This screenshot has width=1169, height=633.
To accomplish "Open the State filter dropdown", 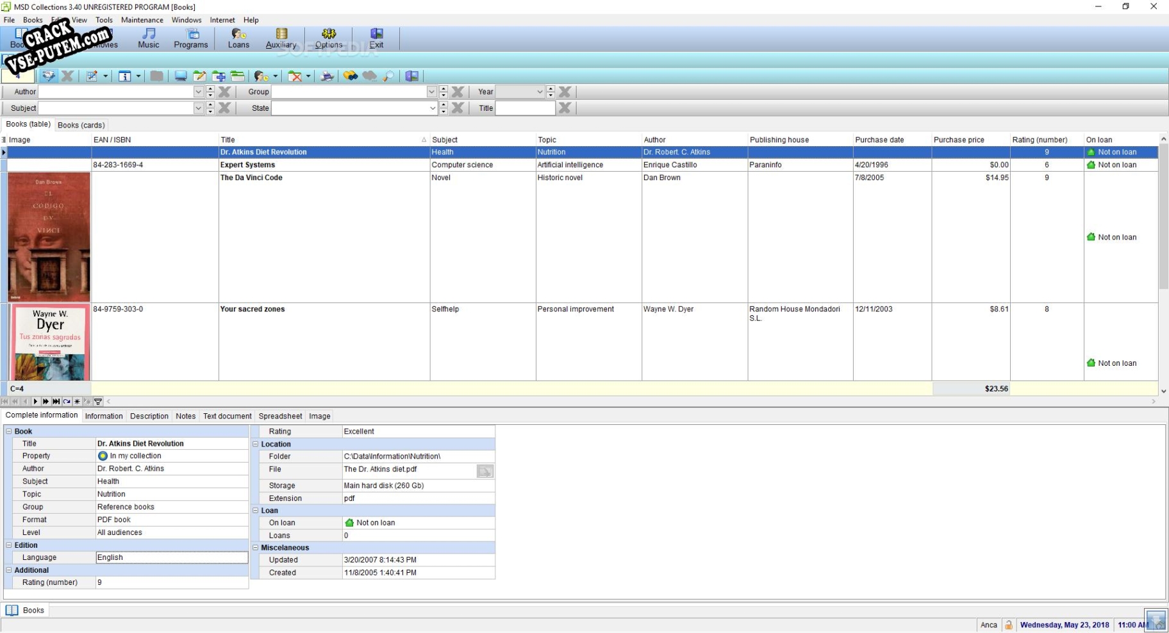I will 433,108.
